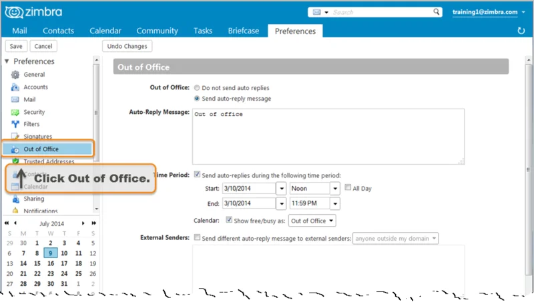This screenshot has height=302, width=534.
Task: Click the mail envelope icon in search bar
Action: (316, 12)
